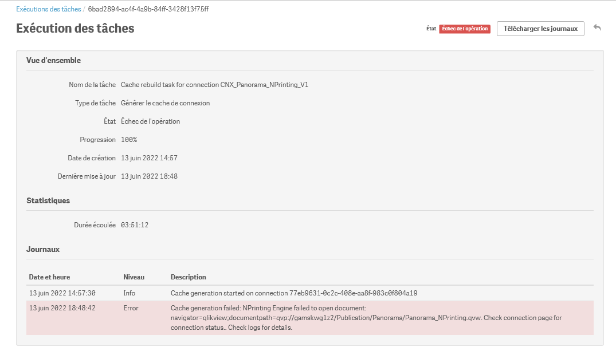The image size is (616, 351).
Task: Select the log timestamp 14:57:30
Action: 62,293
